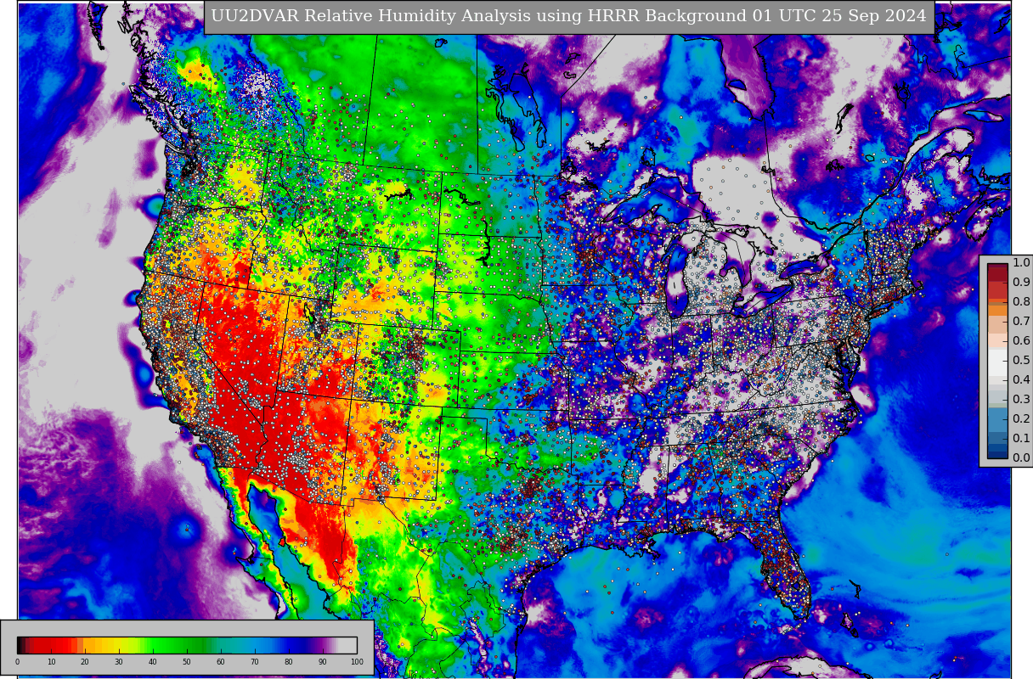Click the 0.9 label on the right colorbar
Screen dimensions: 1033x679
1021,283
